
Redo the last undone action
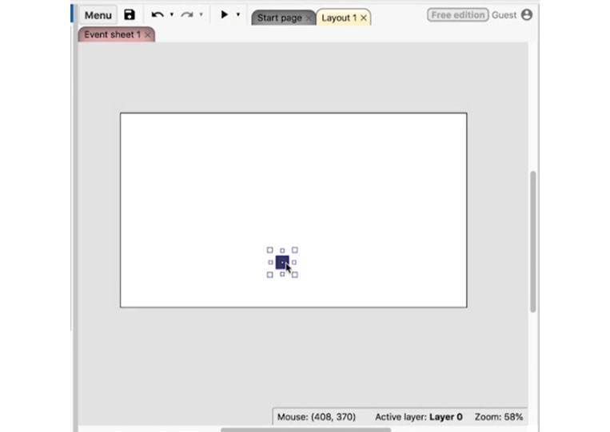click(187, 14)
